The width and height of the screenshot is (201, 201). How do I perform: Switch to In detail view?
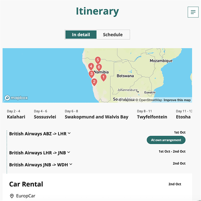click(81, 35)
